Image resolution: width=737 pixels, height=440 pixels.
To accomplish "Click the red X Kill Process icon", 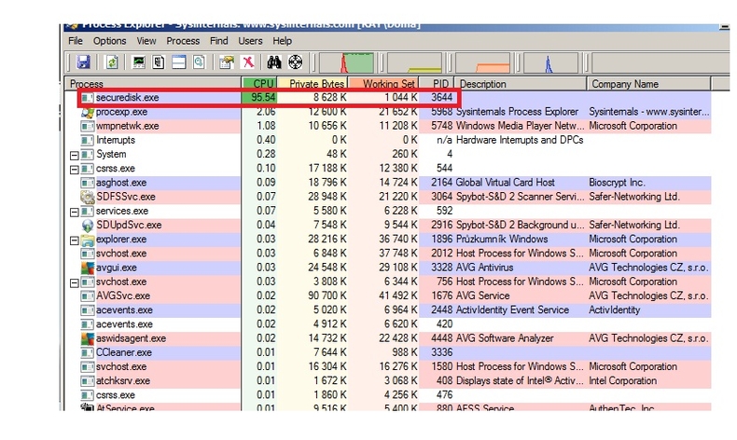I will tap(248, 63).
